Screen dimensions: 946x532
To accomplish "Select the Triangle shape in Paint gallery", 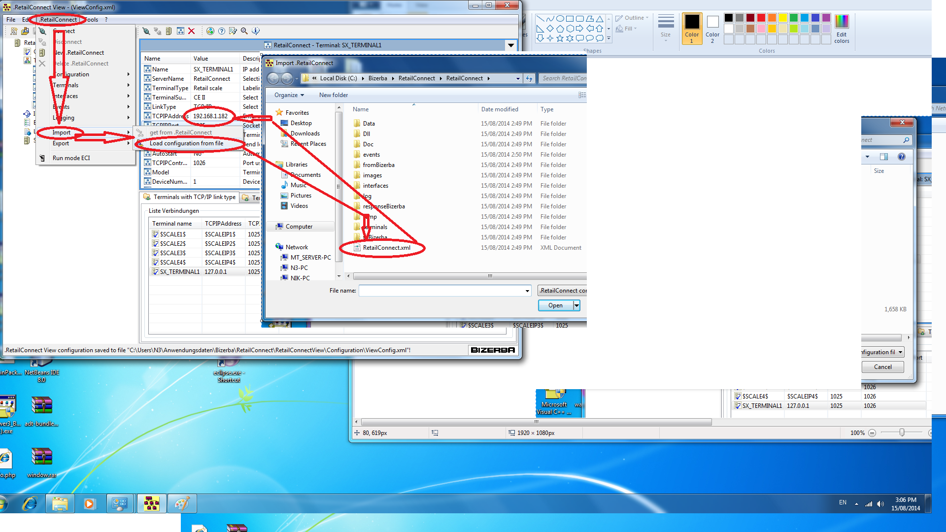I will (600, 19).
